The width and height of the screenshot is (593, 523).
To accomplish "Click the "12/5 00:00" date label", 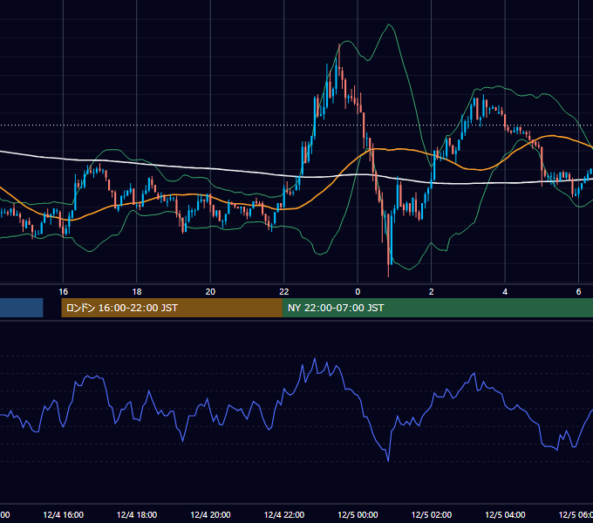I will pyautogui.click(x=358, y=515).
